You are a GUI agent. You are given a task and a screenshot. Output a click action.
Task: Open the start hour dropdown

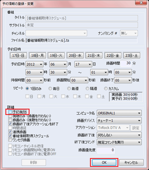(35, 72)
